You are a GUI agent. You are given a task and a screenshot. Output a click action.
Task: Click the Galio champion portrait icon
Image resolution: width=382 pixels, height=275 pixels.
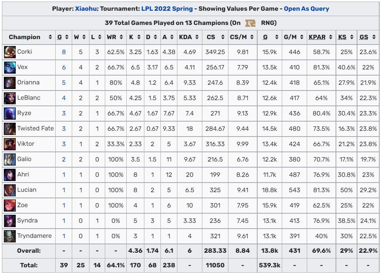[10, 159]
